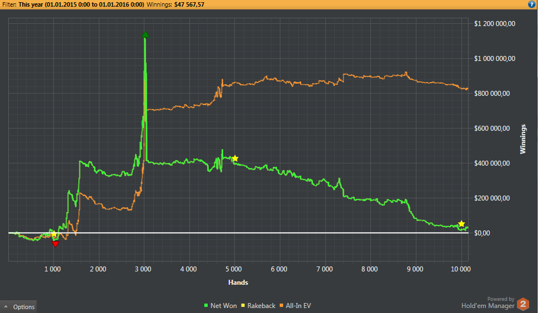Toggle the All-In EV legend series
Screen dimensions: 538x313
coord(295,306)
